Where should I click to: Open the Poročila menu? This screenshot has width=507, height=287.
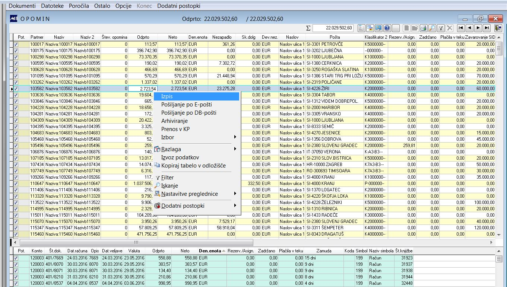79,6
